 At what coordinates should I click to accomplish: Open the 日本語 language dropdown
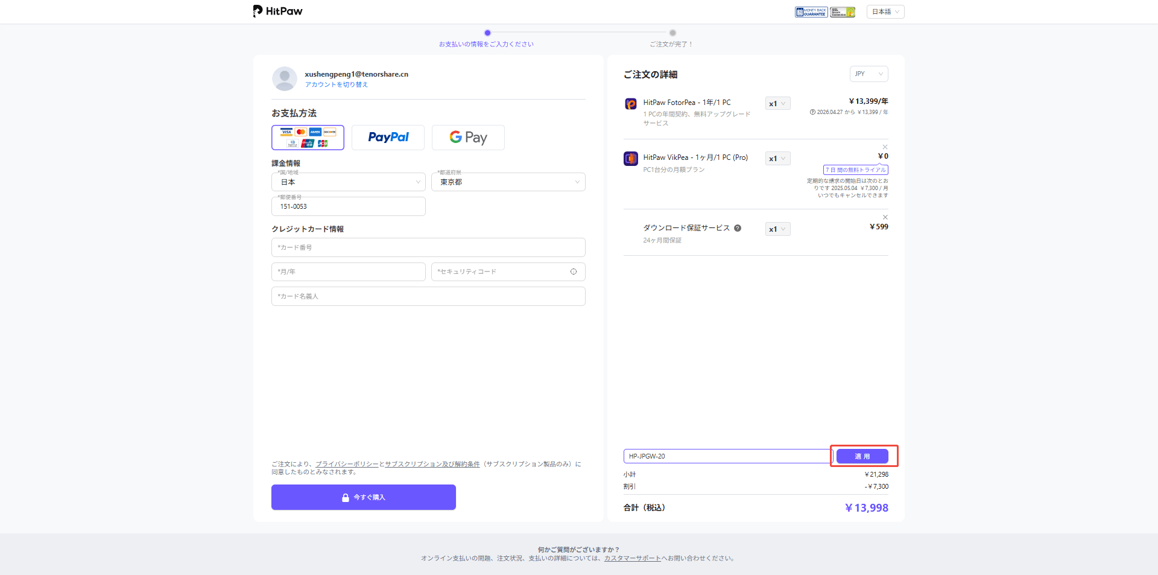pyautogui.click(x=885, y=12)
